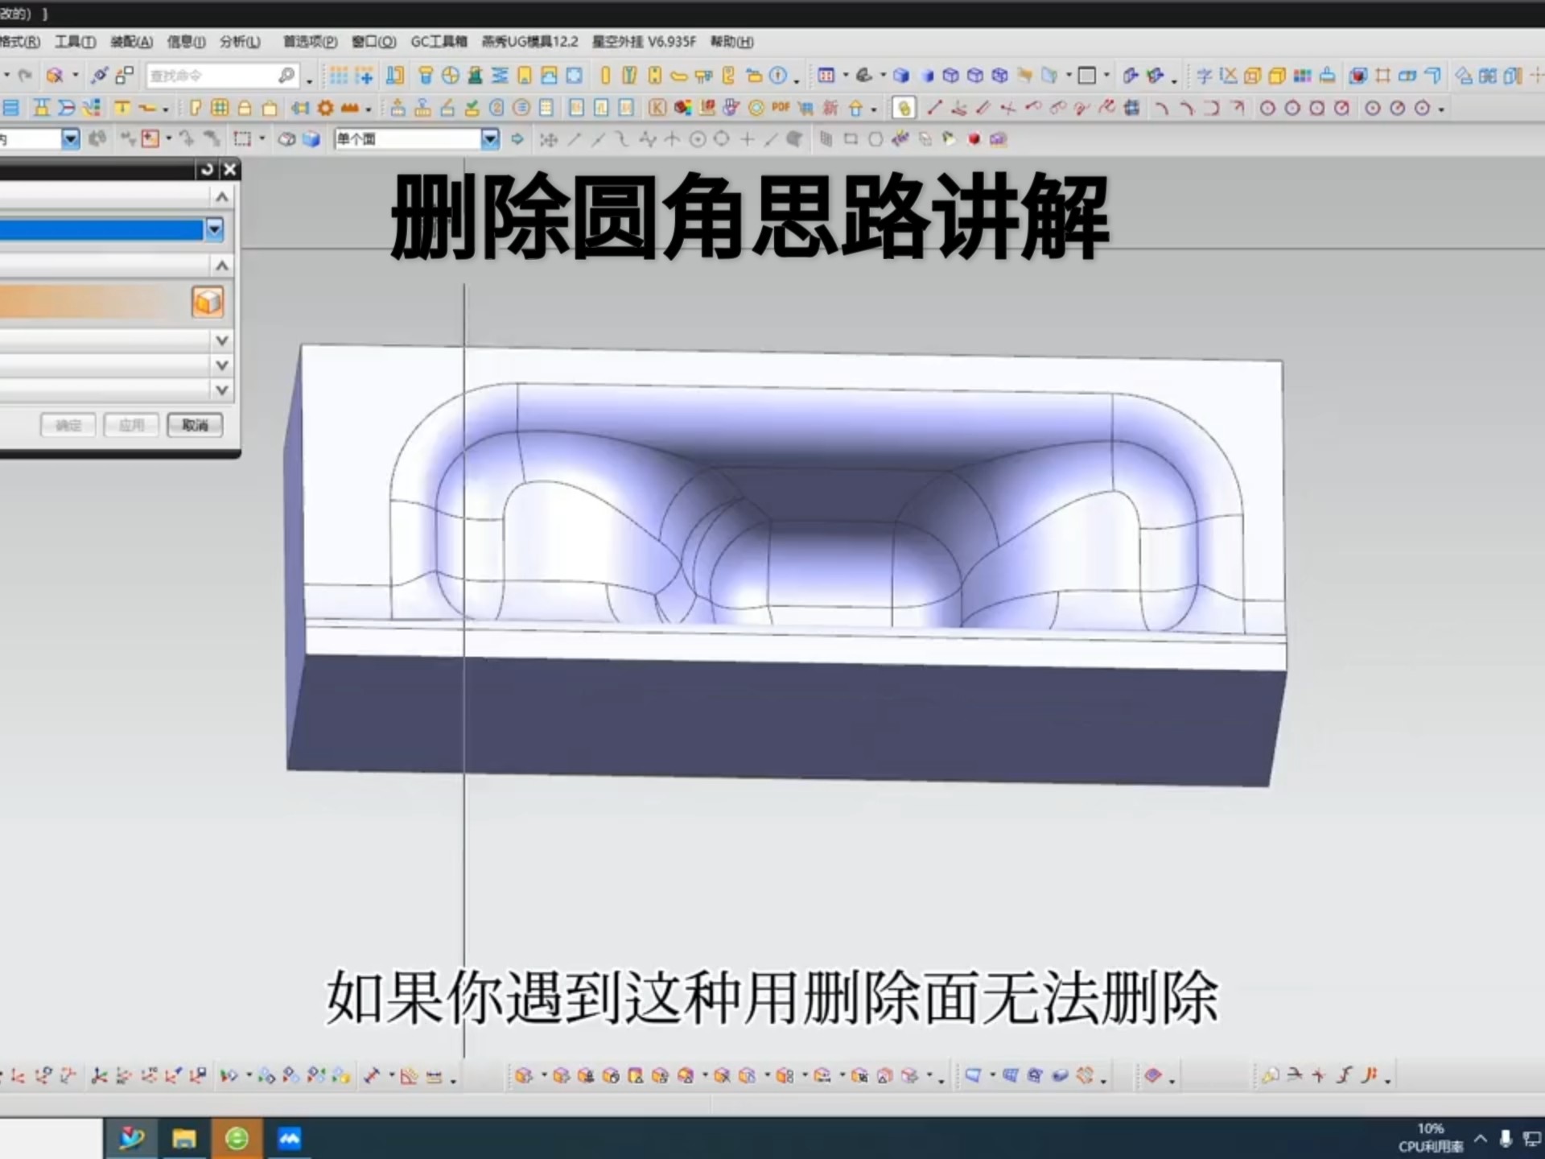
Task: Open the GC工具箱 menu
Action: point(438,42)
